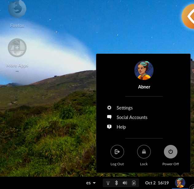Click the Log Out round button
The image size is (194, 189).
coord(117,152)
